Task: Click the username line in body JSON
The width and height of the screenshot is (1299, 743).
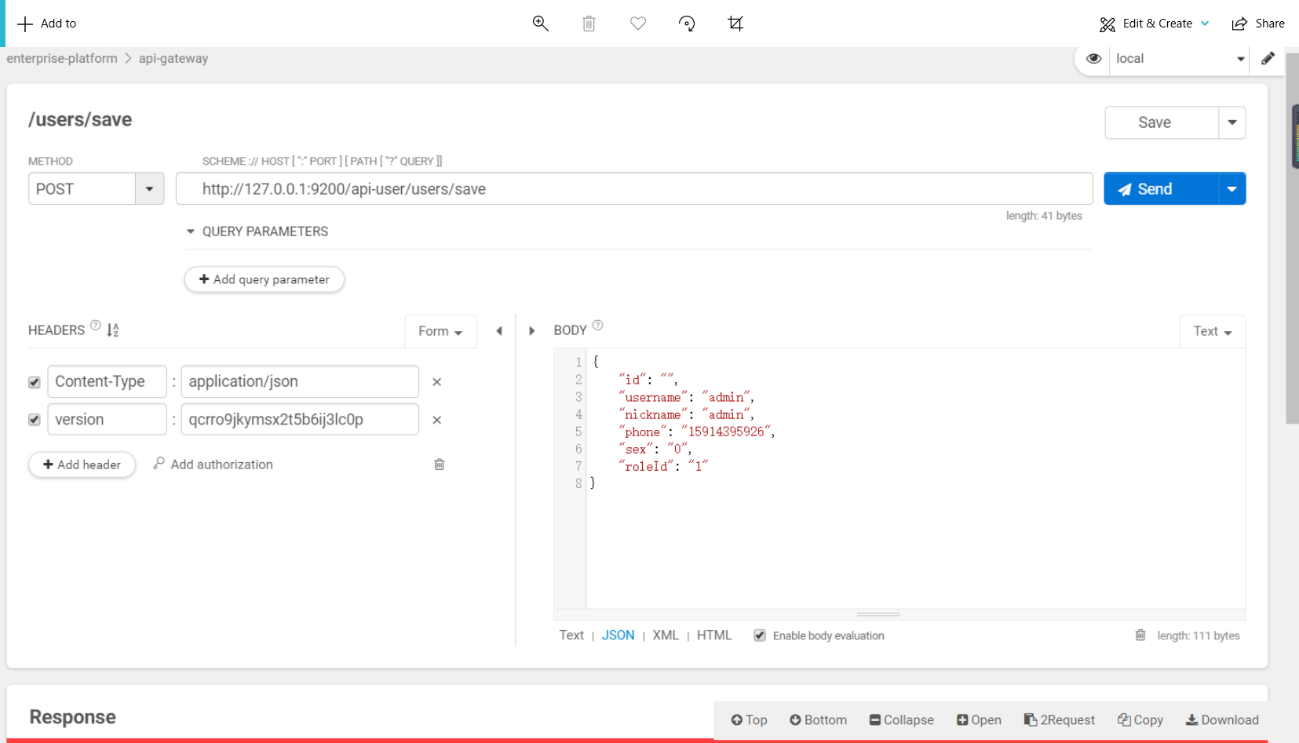Action: 686,397
